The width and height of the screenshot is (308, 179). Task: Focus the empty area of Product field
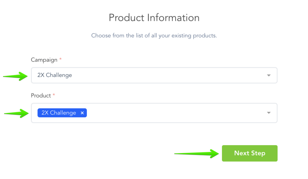[x=174, y=113]
